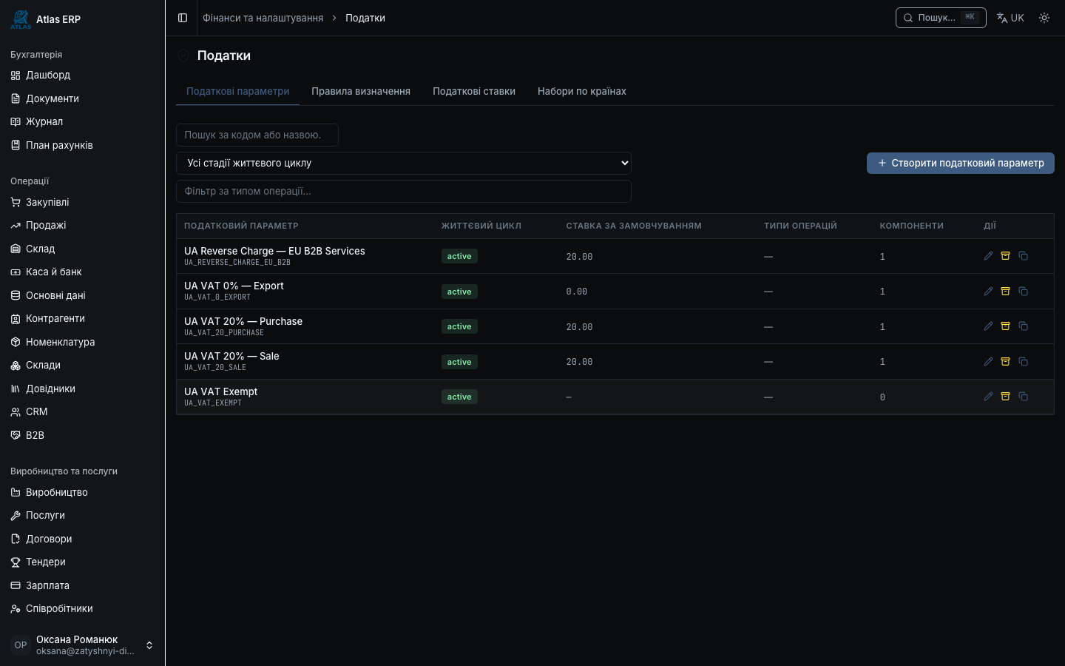Open Тендери in the sidebar
This screenshot has width=1065, height=666.
click(x=81, y=562)
